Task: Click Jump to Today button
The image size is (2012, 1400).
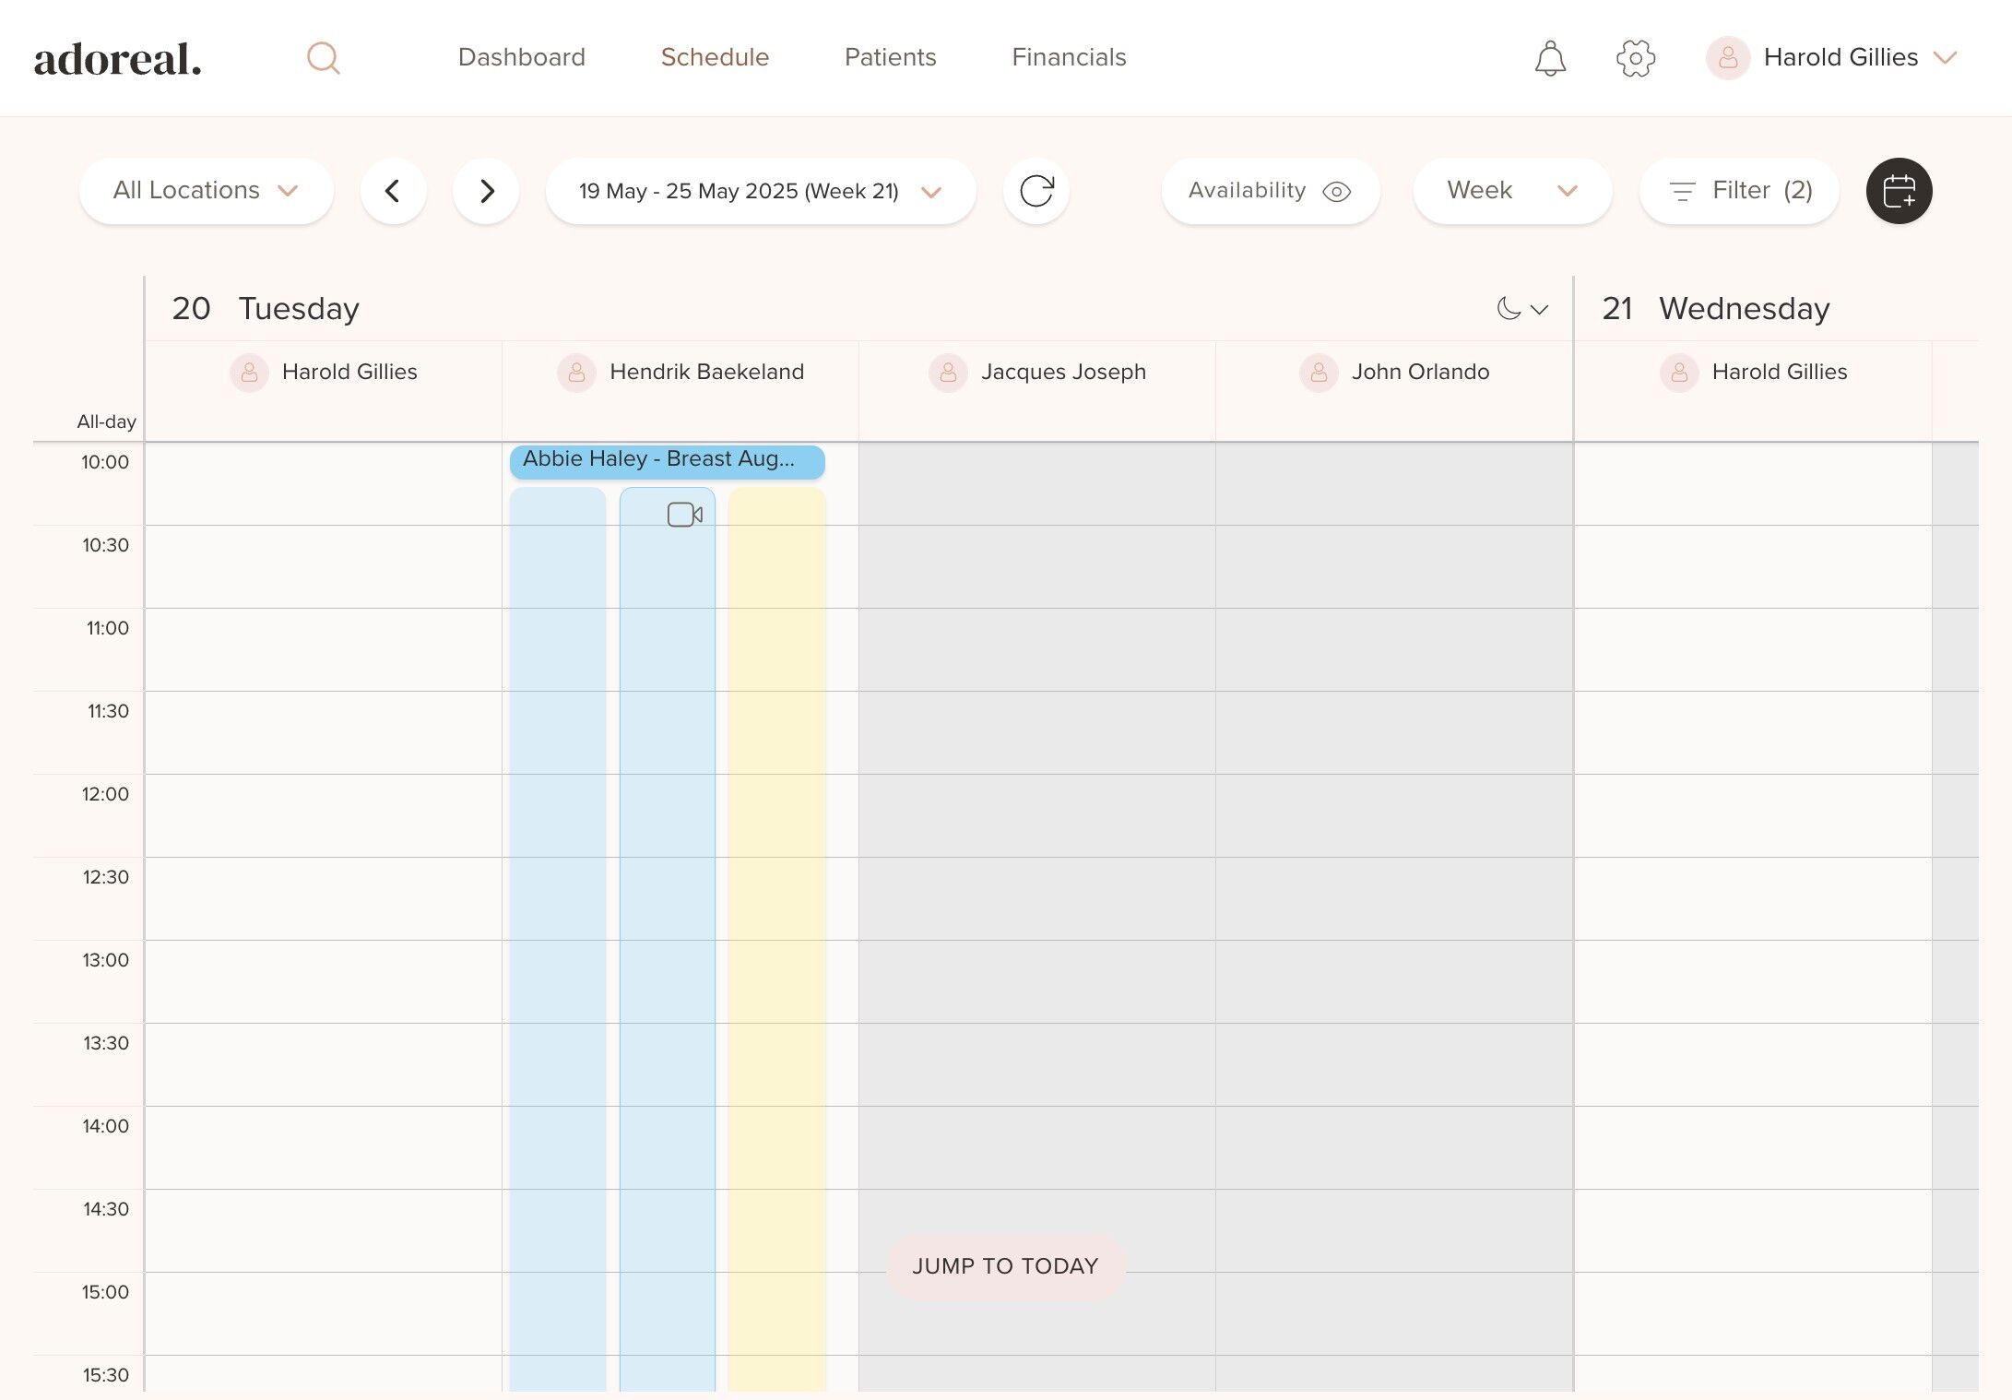Action: 1005,1266
